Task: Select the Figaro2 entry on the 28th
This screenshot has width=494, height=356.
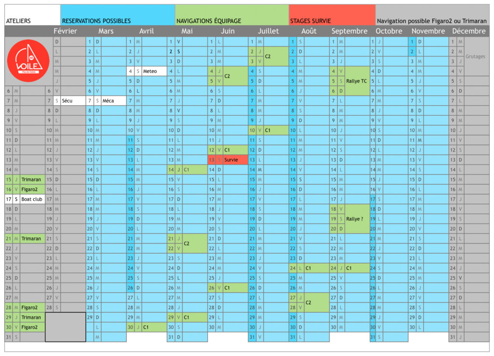Action: (x=32, y=307)
